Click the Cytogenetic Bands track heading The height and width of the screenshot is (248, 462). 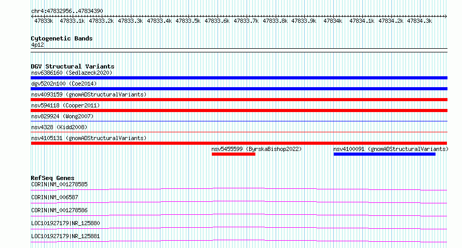click(62, 38)
